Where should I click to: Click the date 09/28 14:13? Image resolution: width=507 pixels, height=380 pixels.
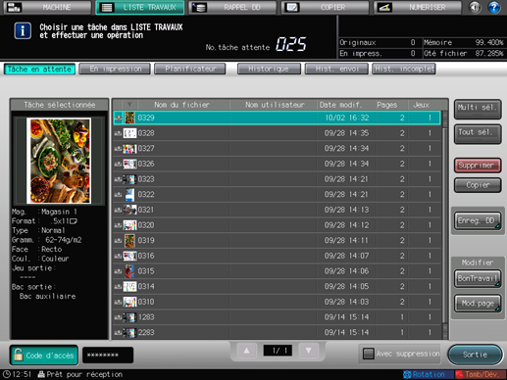(346, 210)
